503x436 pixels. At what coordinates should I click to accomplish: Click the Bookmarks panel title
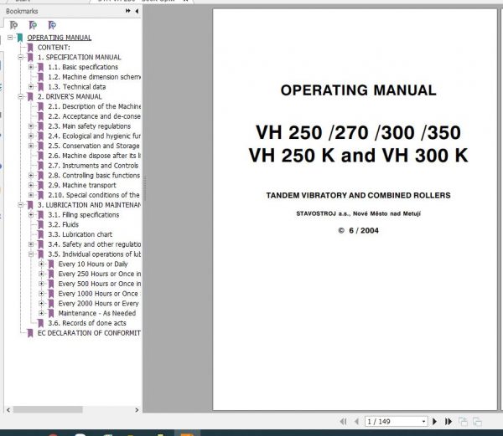(22, 11)
